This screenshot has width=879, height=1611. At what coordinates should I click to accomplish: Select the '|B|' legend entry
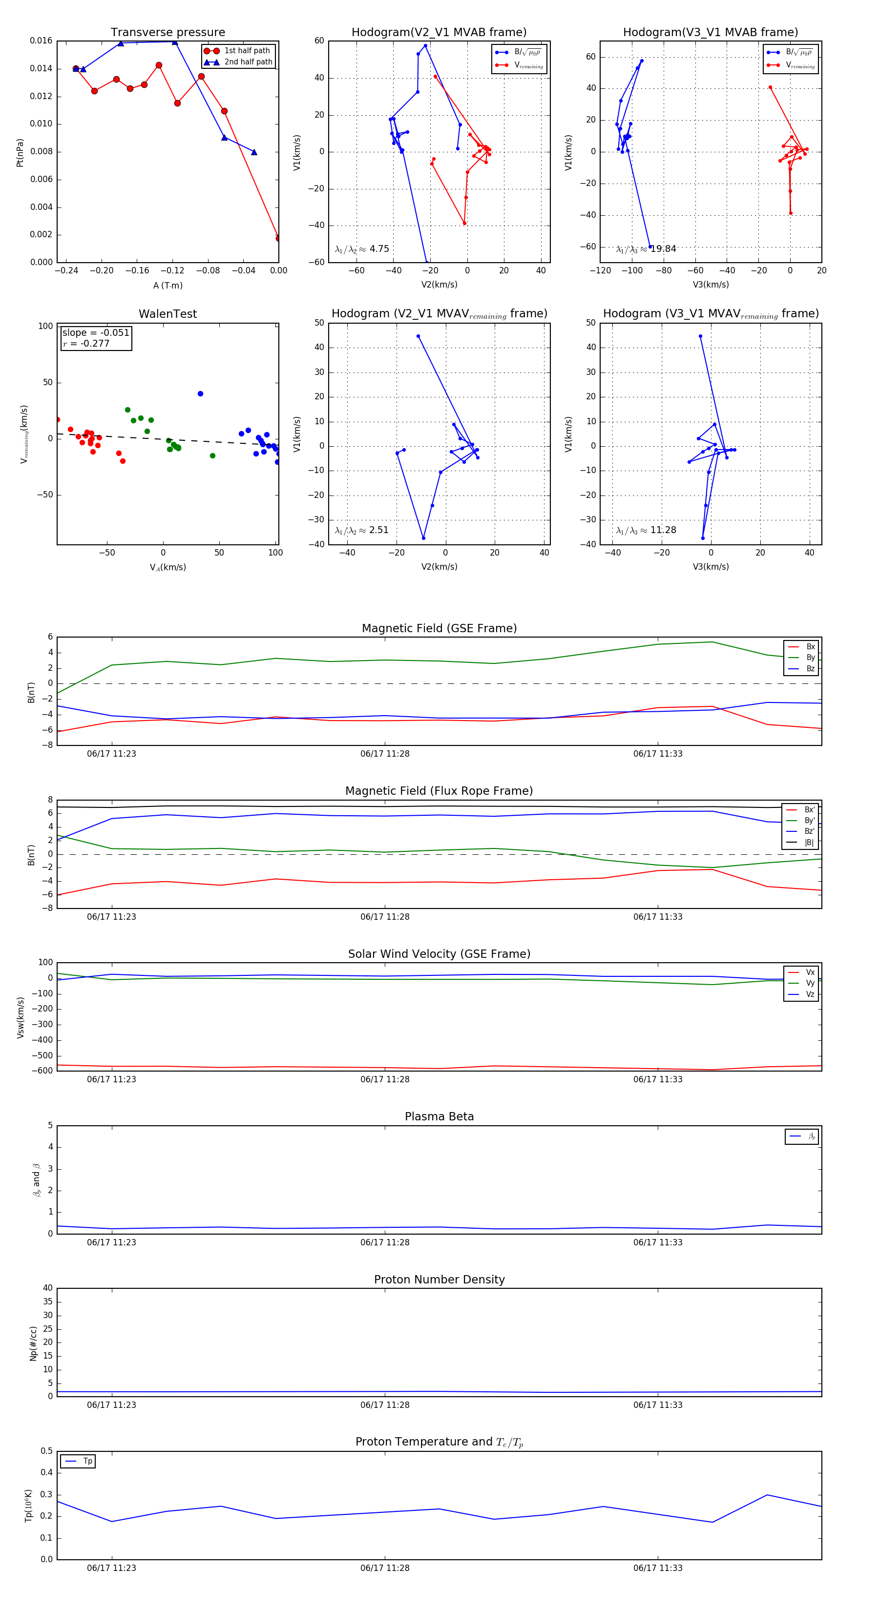(800, 843)
